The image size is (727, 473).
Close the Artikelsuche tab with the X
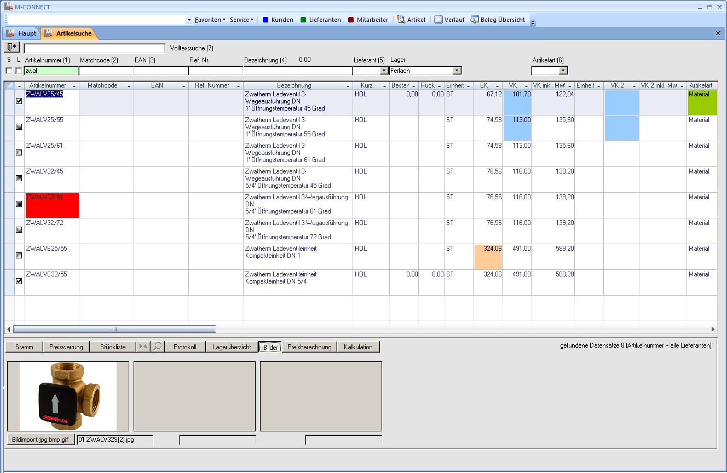718,33
